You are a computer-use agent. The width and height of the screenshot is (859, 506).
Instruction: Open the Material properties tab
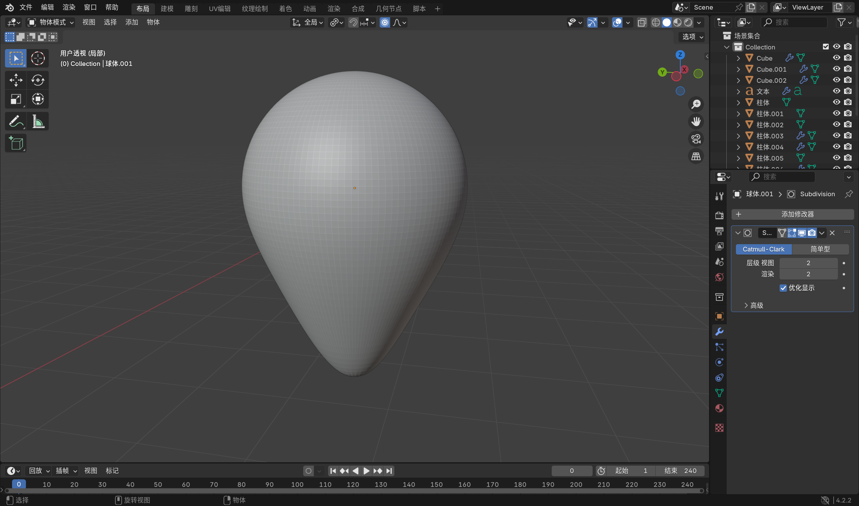(x=719, y=408)
